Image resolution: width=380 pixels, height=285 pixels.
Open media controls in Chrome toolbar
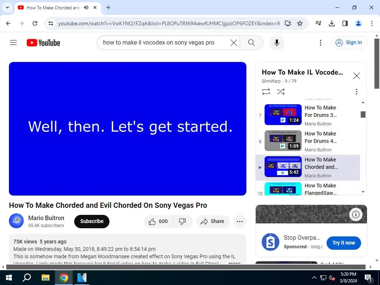point(318,23)
